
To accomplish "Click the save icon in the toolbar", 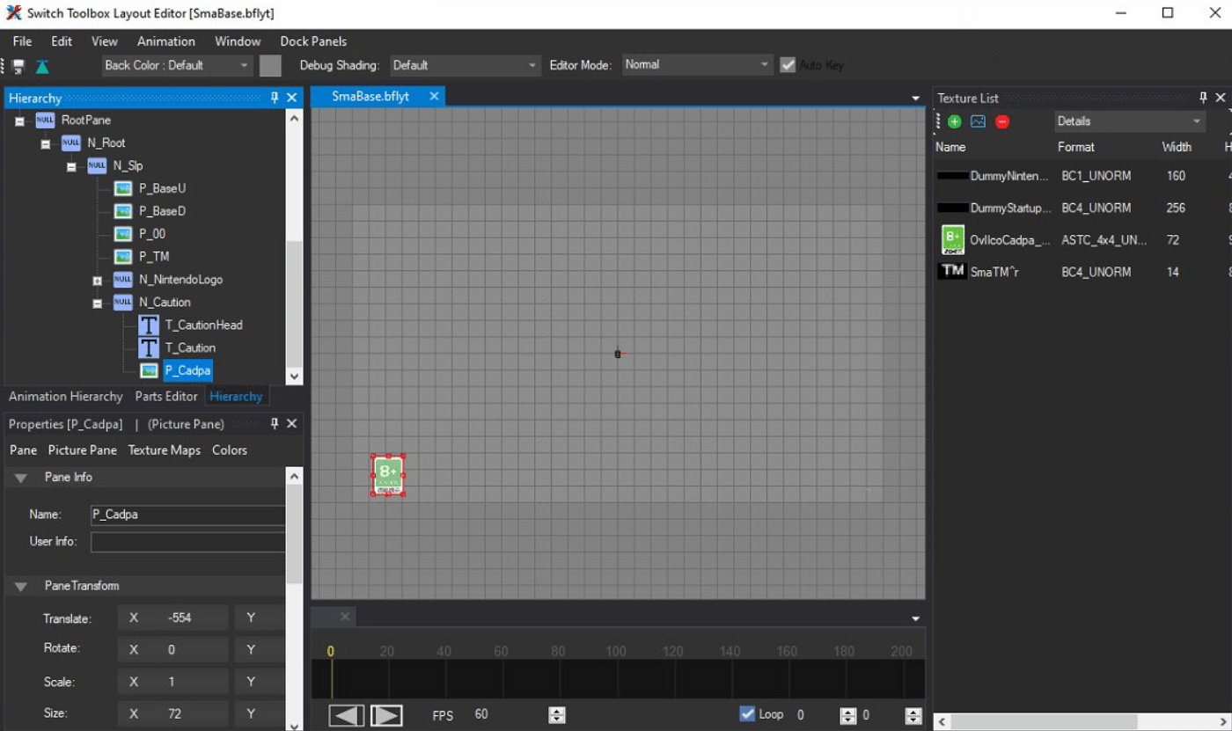I will (18, 66).
